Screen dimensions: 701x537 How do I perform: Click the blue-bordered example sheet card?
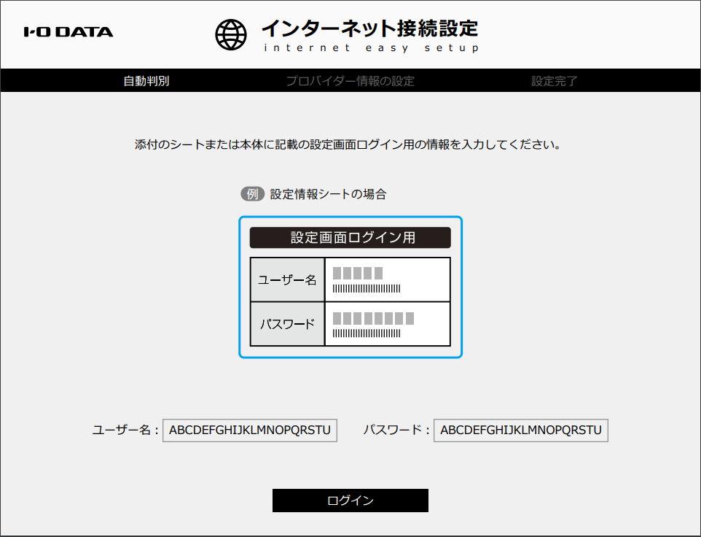pos(350,287)
